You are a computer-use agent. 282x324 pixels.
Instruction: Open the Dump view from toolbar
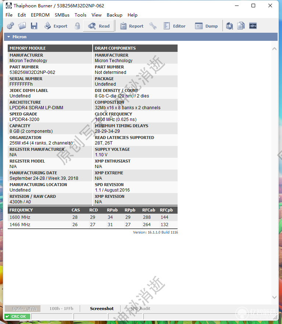coord(206,26)
